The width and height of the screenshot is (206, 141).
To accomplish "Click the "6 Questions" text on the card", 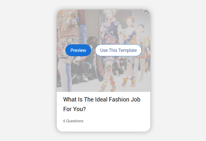I will click(73, 121).
